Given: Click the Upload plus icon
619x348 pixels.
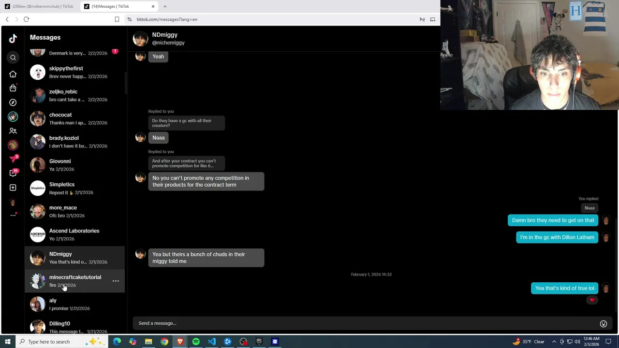Looking at the screenshot, I should [13, 188].
